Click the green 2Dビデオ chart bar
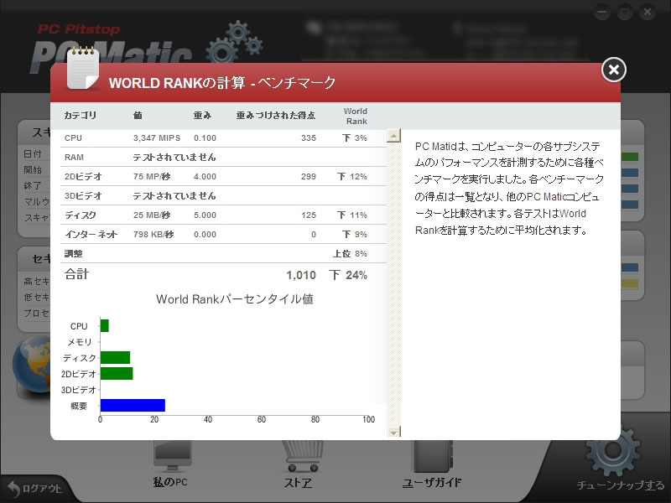The width and height of the screenshot is (671, 503). (x=117, y=373)
